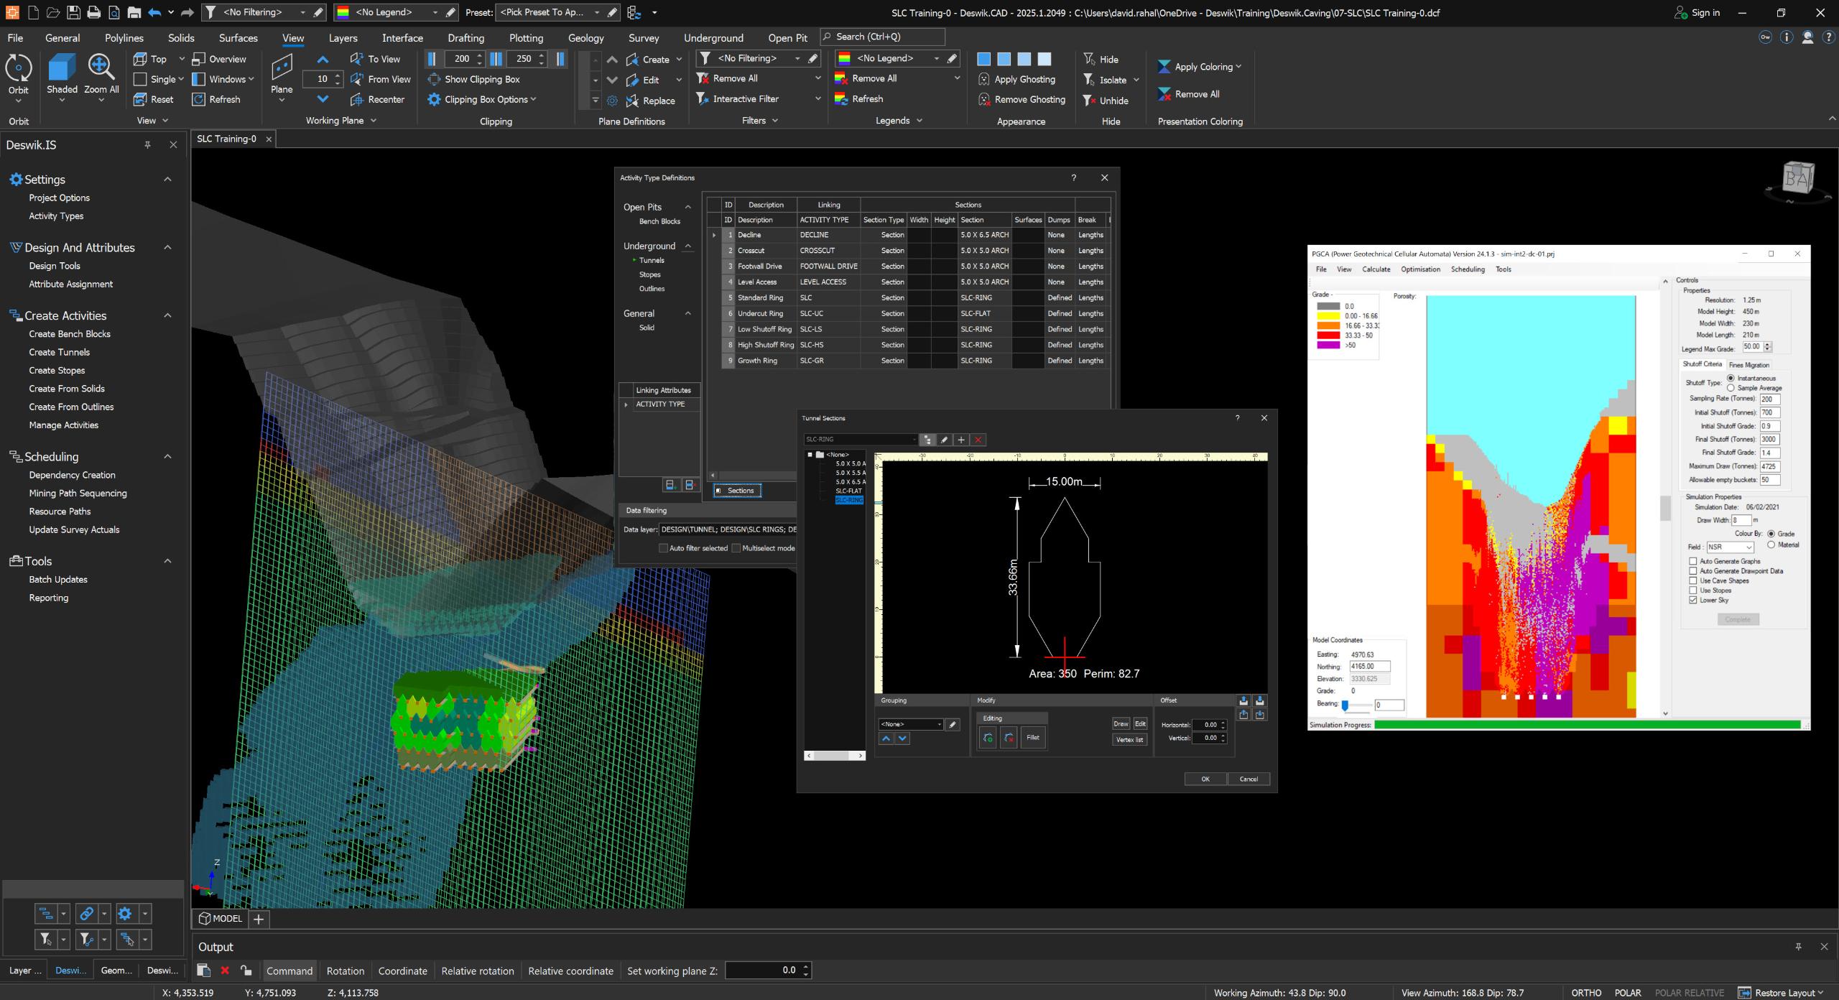Click the Isolate filter icon
This screenshot has width=1839, height=1000.
tap(1089, 80)
